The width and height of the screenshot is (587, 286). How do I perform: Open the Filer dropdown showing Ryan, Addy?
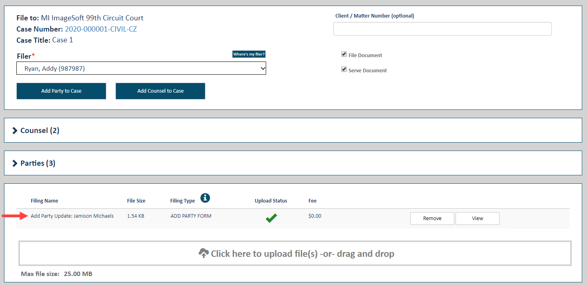pos(141,68)
